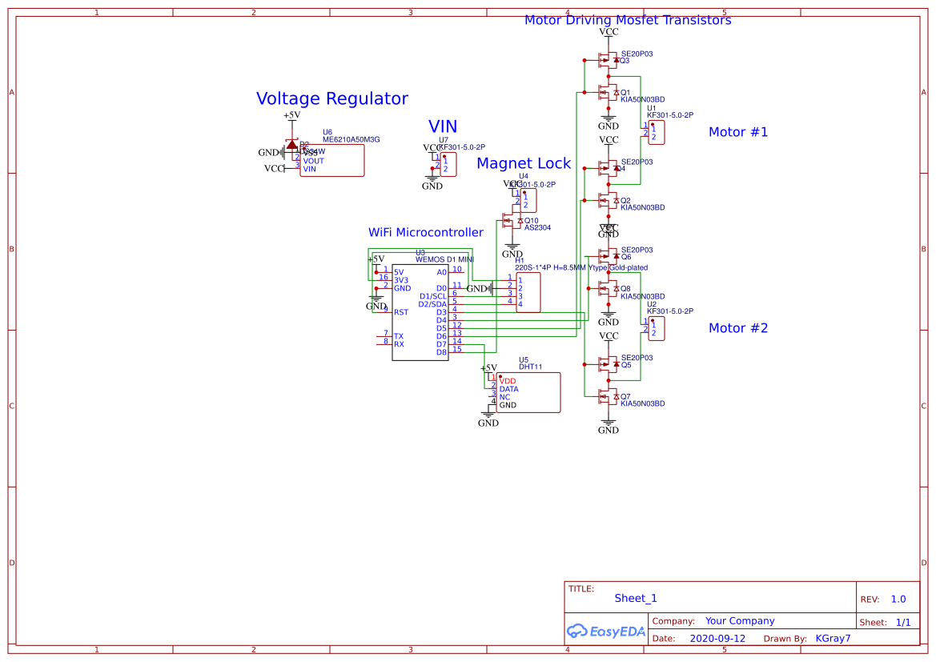Select the KIA50N03BD mosfet Q1 symbol
The image size is (936, 662).
click(606, 94)
